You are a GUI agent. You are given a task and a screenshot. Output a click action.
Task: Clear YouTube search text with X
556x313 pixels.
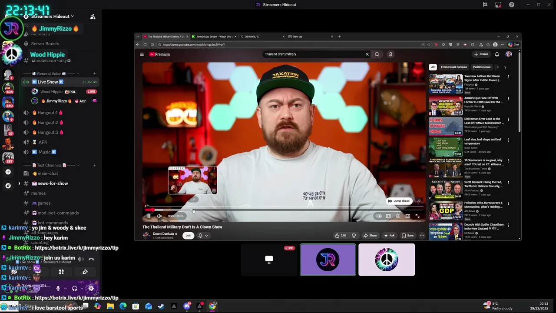pyautogui.click(x=367, y=54)
